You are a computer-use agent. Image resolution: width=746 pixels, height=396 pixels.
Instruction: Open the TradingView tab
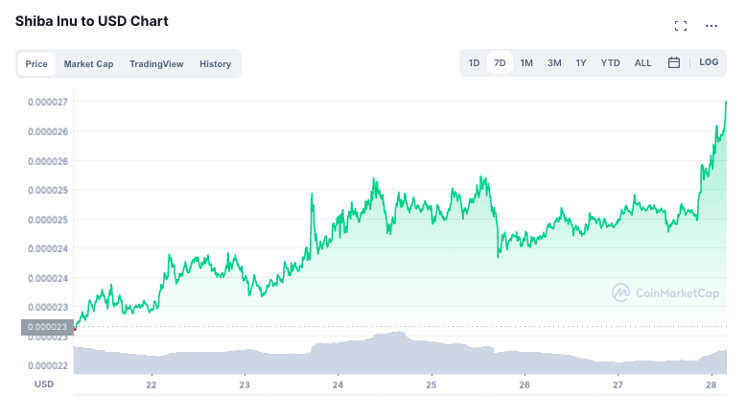click(156, 64)
